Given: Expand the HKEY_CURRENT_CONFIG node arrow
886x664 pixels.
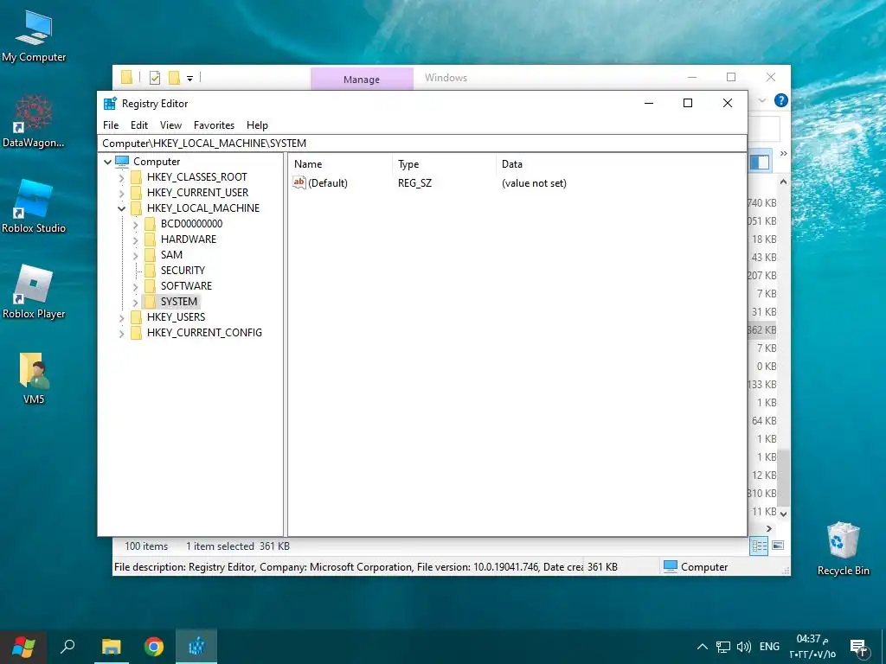Looking at the screenshot, I should (121, 334).
